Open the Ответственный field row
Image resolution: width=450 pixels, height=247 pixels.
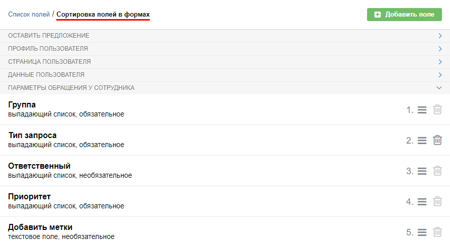[39, 166]
